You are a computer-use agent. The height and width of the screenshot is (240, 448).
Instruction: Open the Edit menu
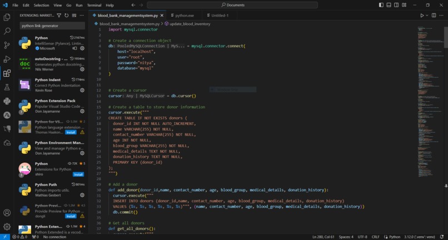point(26,5)
